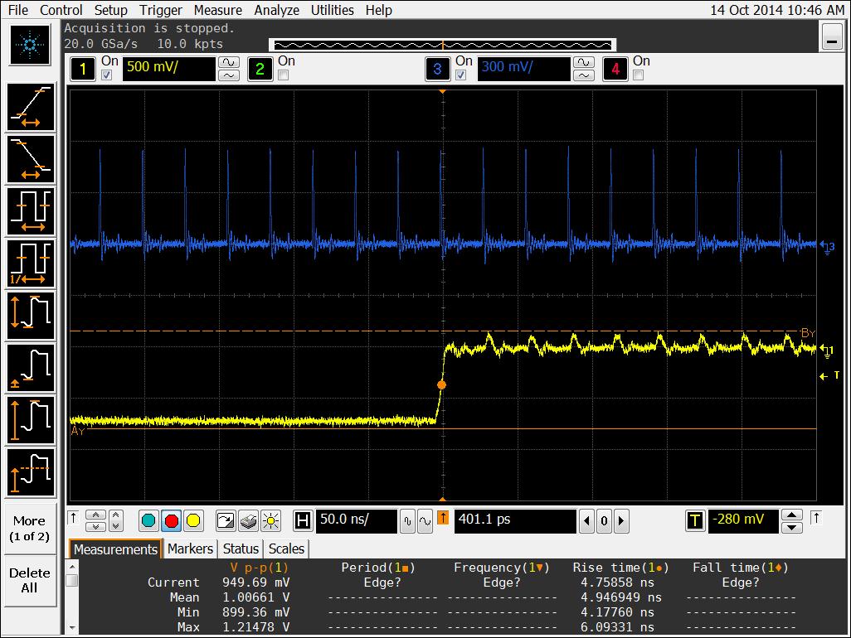
Task: Zoom in horizontal scale narrow-wave button
Action: pos(407,521)
